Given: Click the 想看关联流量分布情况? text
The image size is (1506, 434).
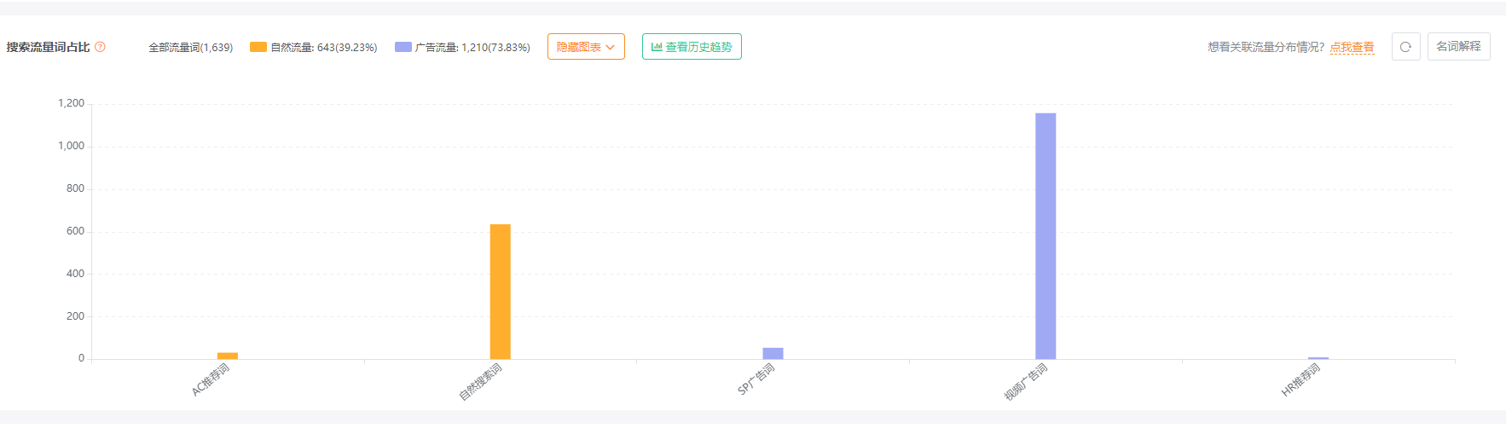Looking at the screenshot, I should tap(1266, 47).
